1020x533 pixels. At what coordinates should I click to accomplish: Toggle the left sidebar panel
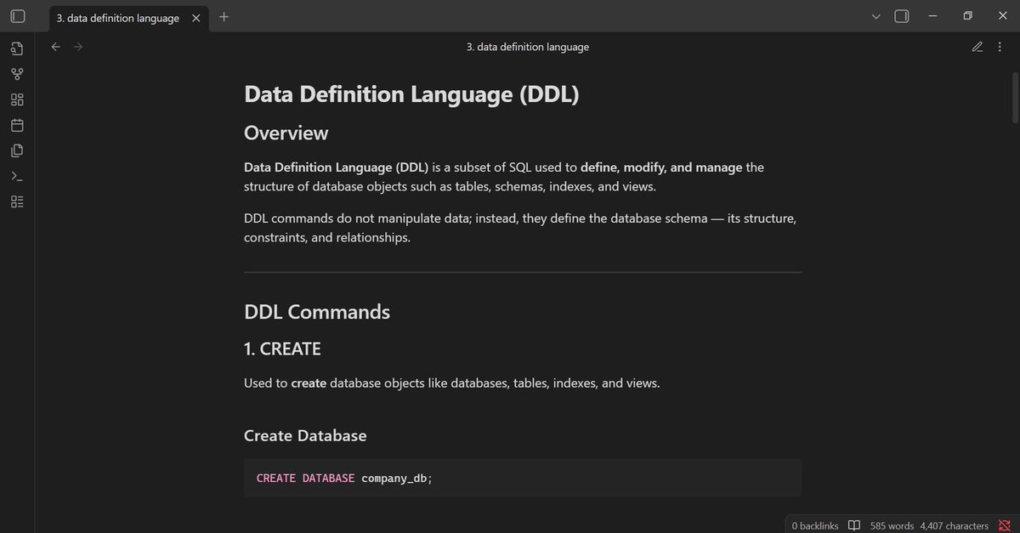[17, 16]
